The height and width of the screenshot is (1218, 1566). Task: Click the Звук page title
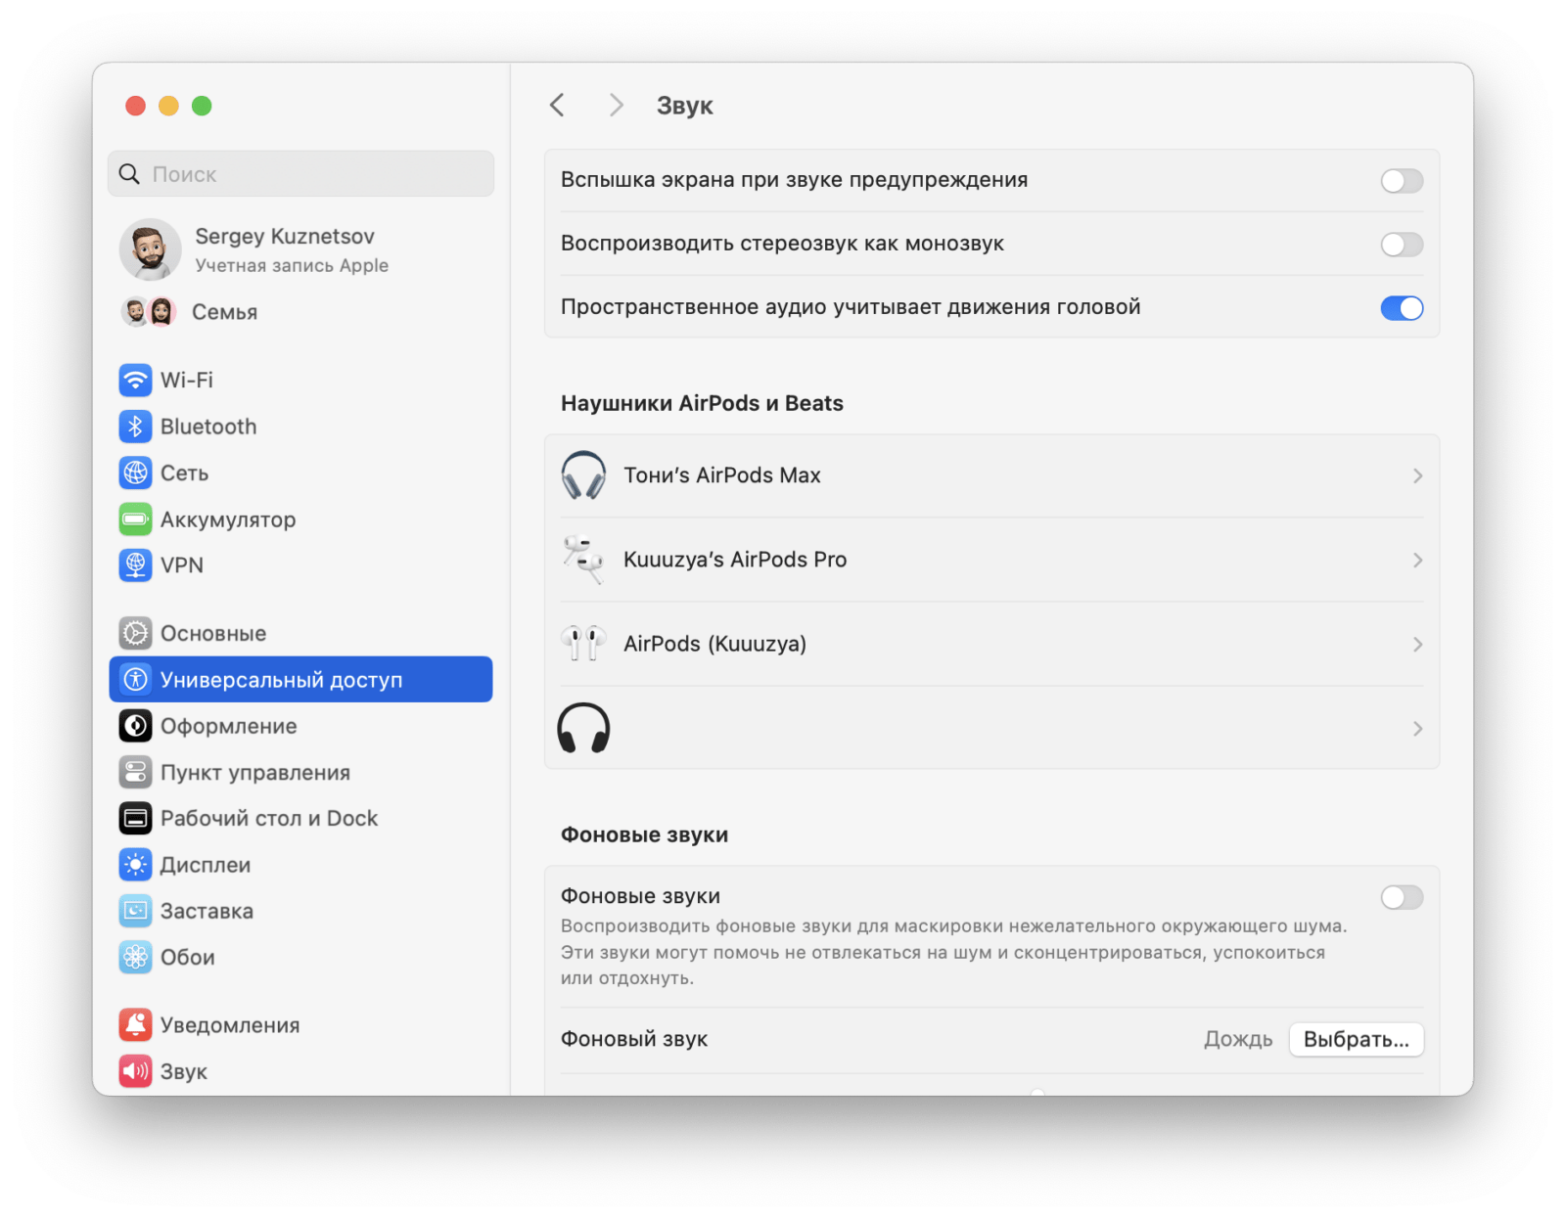(684, 106)
